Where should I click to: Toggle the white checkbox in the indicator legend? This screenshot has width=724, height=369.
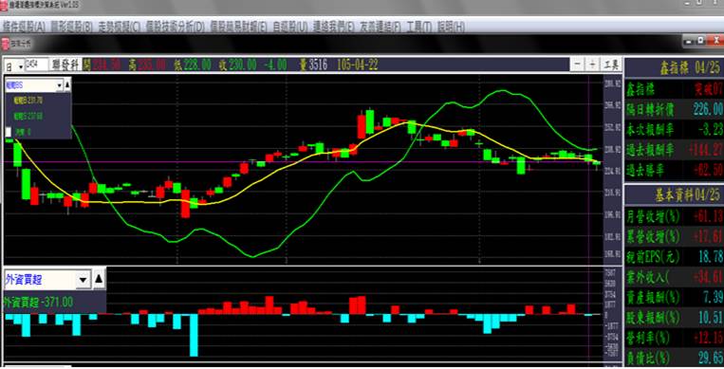click(x=9, y=132)
